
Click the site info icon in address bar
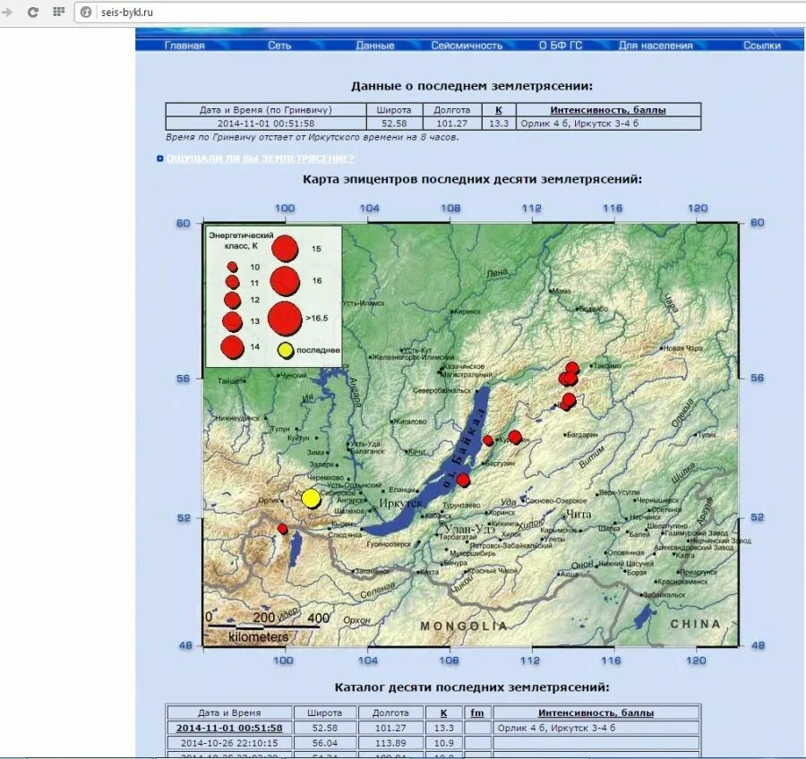(86, 12)
